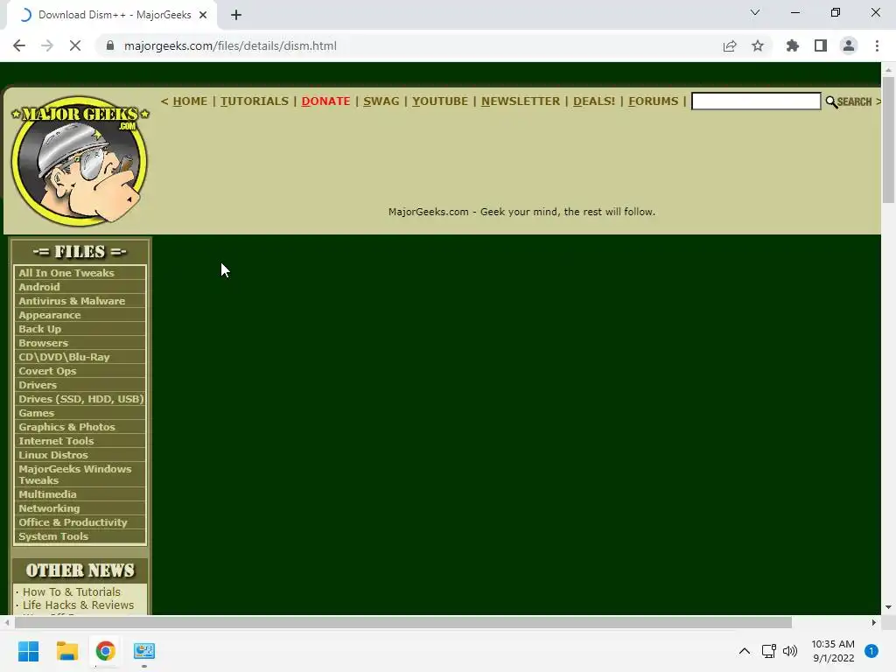Image resolution: width=896 pixels, height=672 pixels.
Task: Open the FORUMS link
Action: point(653,101)
